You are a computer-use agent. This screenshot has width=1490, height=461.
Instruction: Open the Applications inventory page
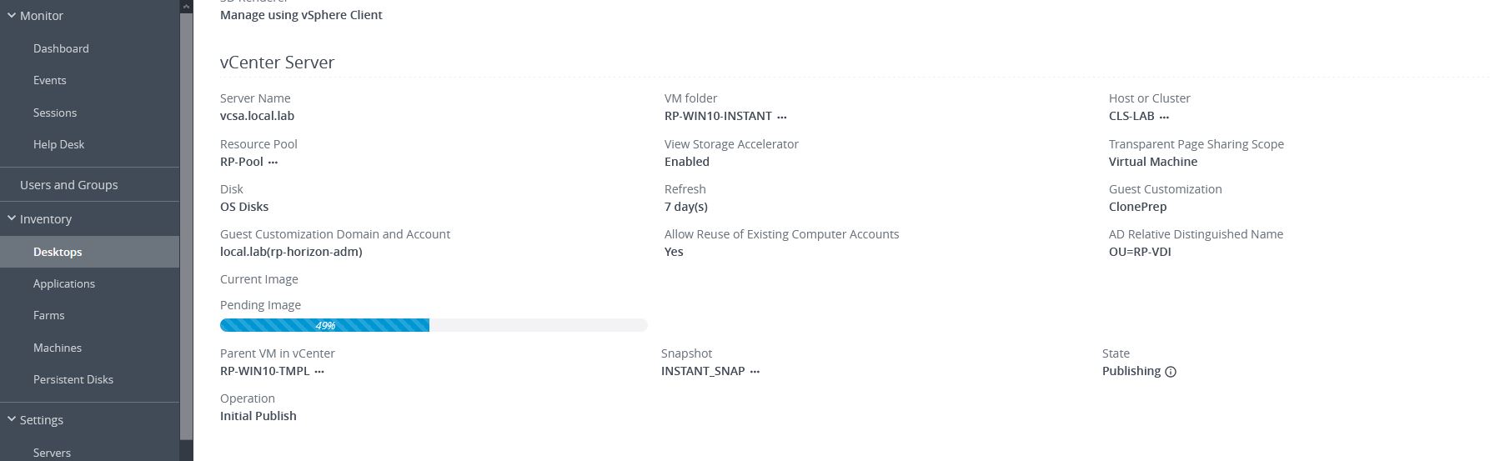(64, 283)
